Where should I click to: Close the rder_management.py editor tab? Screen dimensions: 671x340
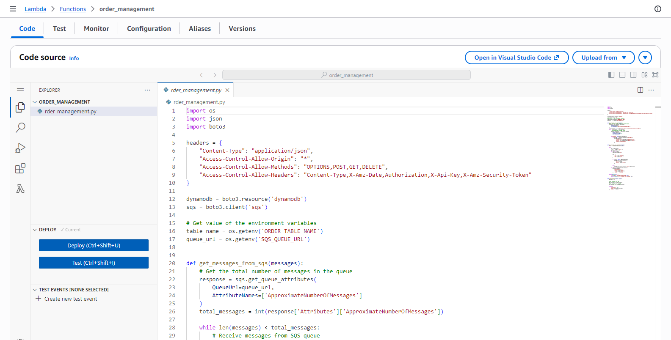coord(227,90)
